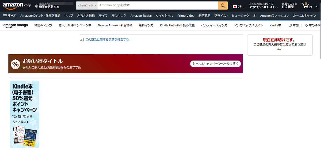Screen dimensions: 321x151
Task: Click the Amazon.co.jp logo
Action: pyautogui.click(x=17, y=5)
